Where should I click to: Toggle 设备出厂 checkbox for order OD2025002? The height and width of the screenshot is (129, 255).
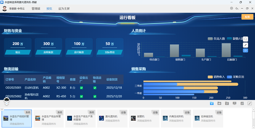coord(81,96)
